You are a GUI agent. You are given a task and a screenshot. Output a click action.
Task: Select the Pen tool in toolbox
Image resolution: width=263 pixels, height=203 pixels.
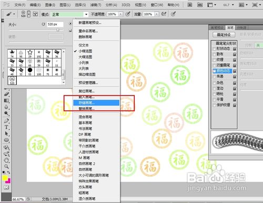coord(6,121)
